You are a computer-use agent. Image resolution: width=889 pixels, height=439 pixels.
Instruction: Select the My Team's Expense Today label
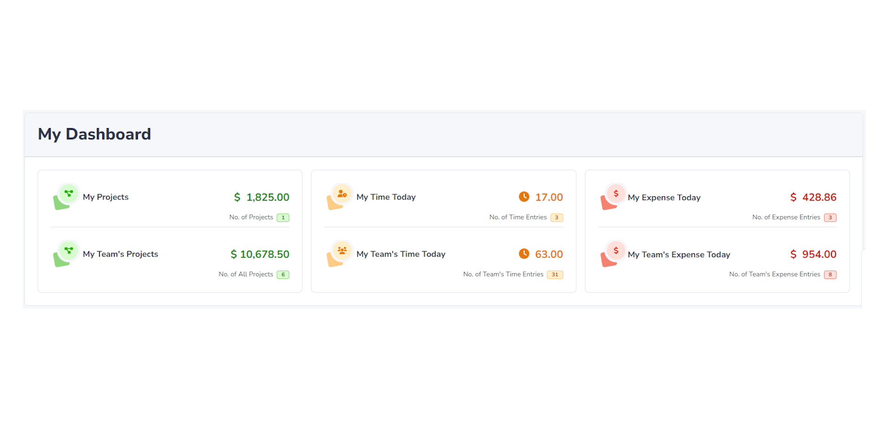(x=679, y=255)
